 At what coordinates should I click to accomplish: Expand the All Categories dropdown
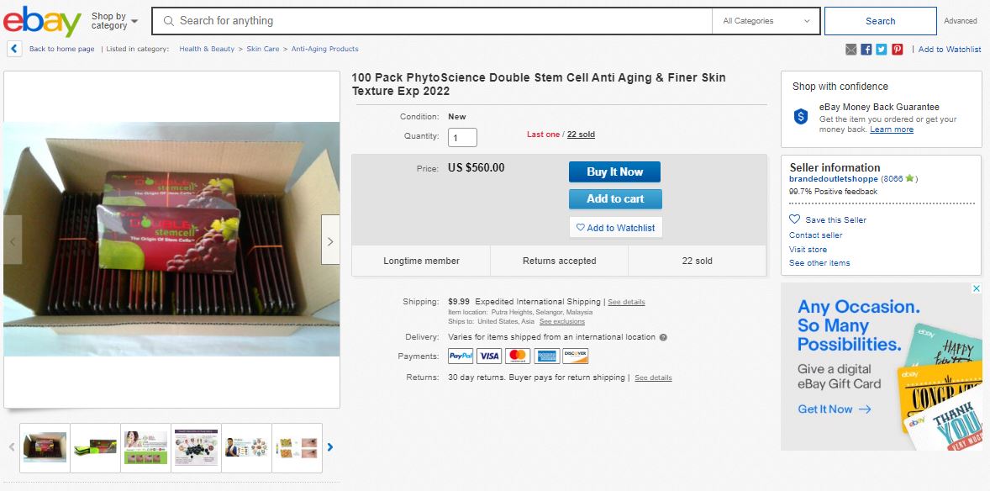click(x=766, y=21)
